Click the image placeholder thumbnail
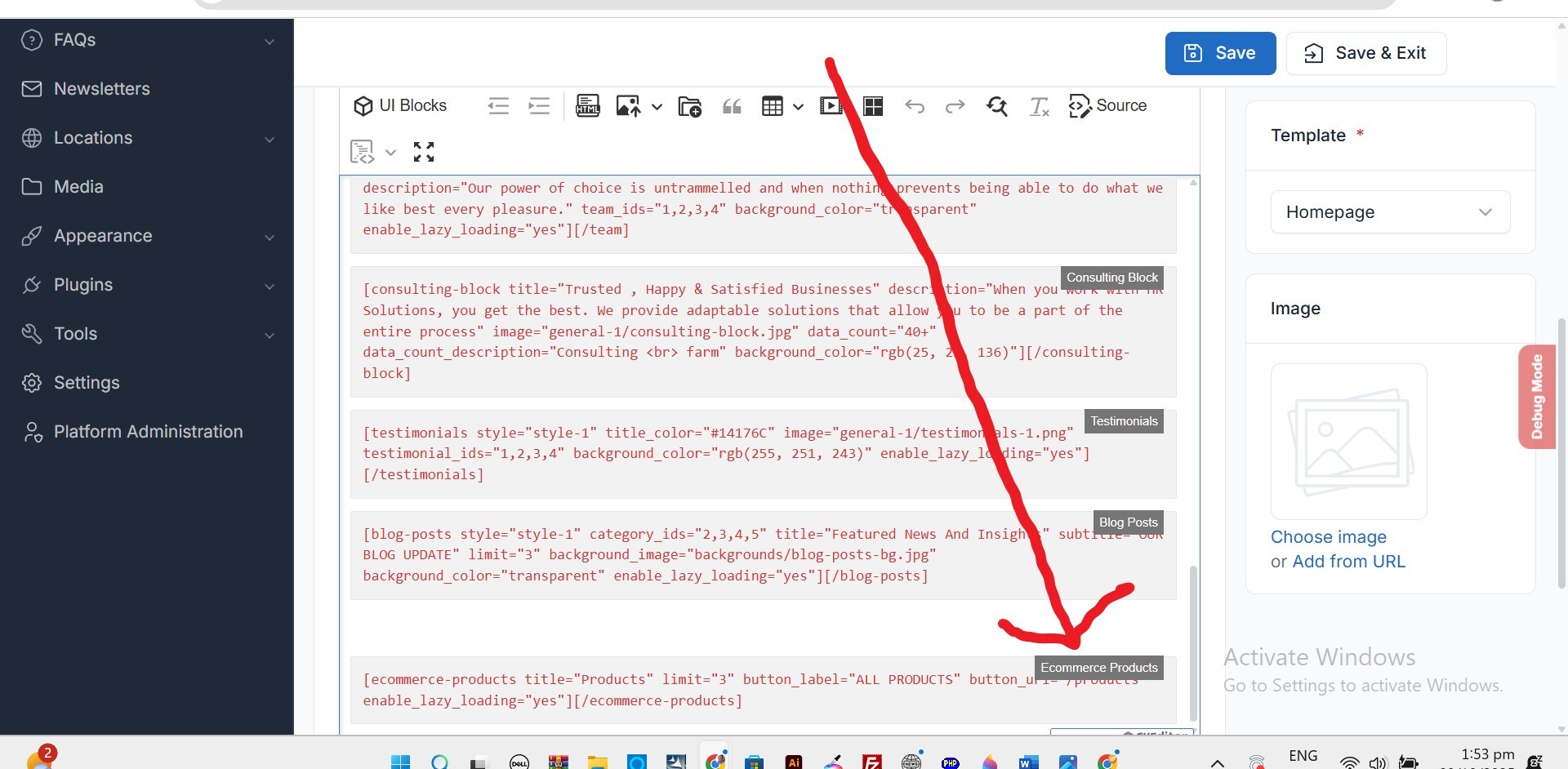Viewport: 1568px width, 769px height. pos(1349,442)
